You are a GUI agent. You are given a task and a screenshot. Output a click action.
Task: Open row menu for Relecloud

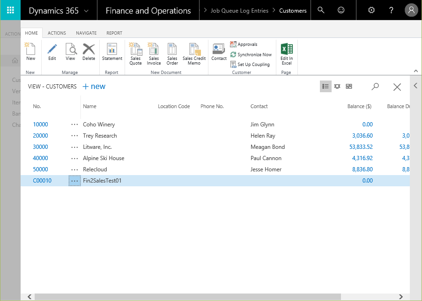click(x=74, y=170)
